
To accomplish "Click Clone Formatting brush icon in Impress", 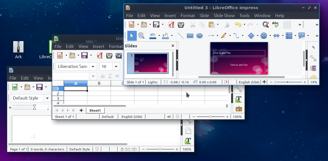I will click(227, 25).
